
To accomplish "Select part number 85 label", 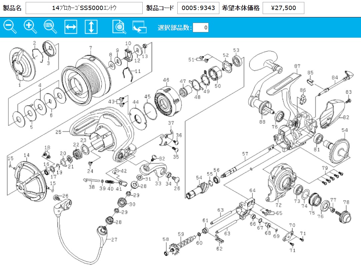I will tap(310, 73).
